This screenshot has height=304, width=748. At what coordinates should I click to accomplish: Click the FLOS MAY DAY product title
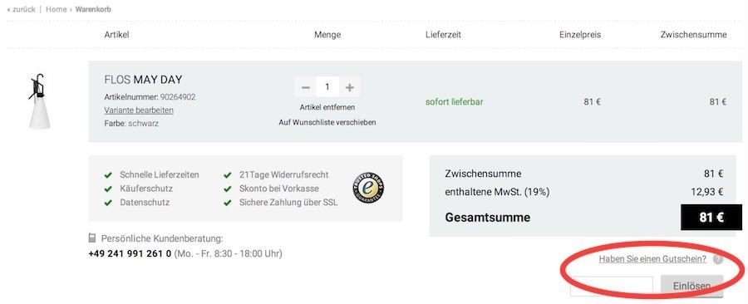coord(143,80)
